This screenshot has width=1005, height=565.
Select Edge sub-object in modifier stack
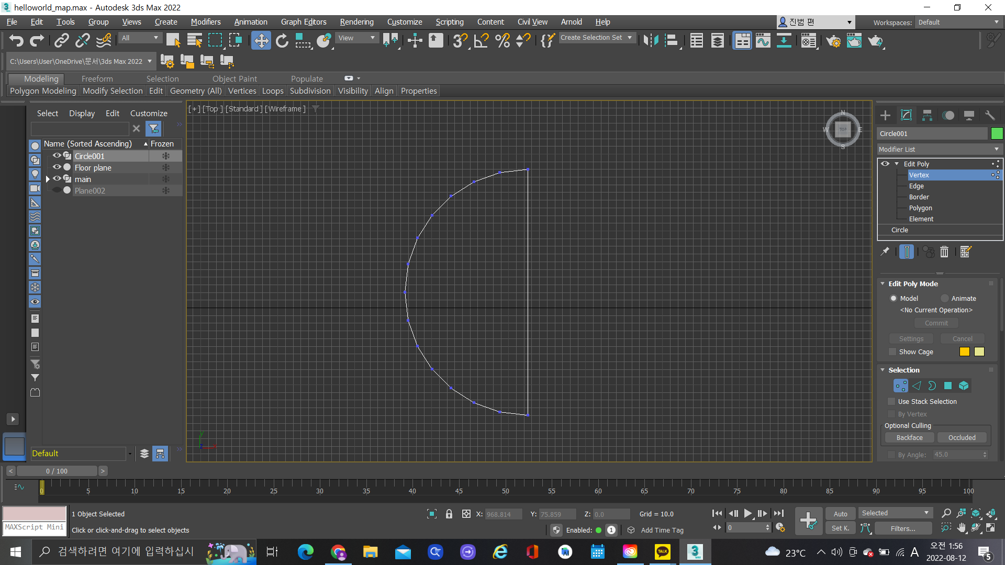coord(916,186)
